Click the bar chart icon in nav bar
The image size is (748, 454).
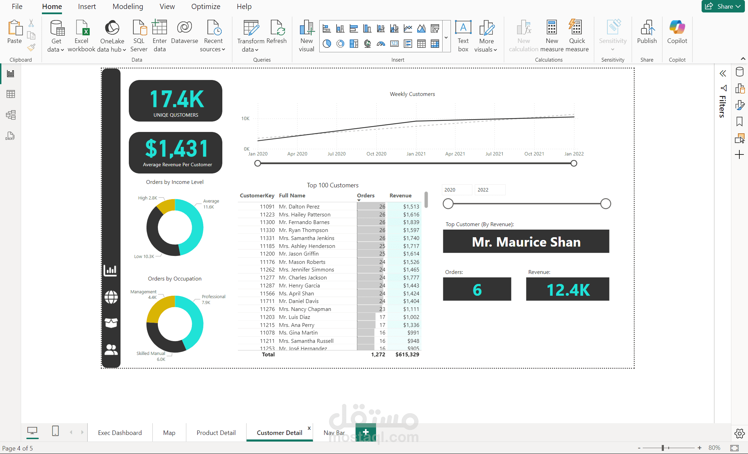click(110, 270)
